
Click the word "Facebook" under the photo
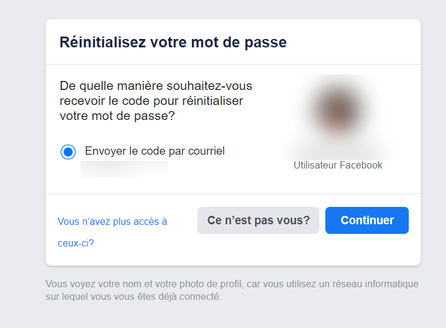[x=361, y=165]
